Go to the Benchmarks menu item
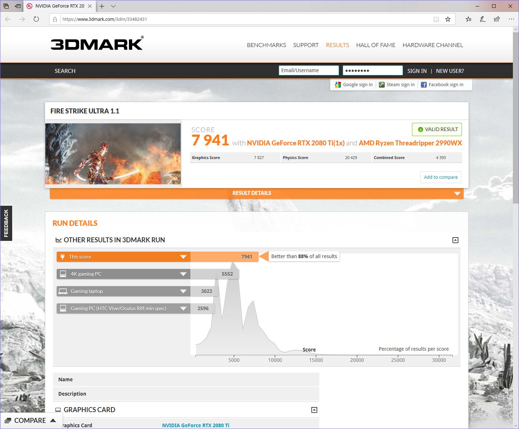Screen dimensions: 519x429 [266, 45]
